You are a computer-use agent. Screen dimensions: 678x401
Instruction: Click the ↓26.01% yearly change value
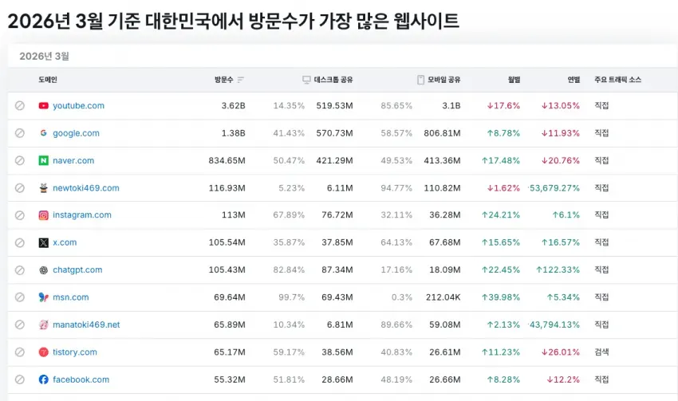point(561,352)
